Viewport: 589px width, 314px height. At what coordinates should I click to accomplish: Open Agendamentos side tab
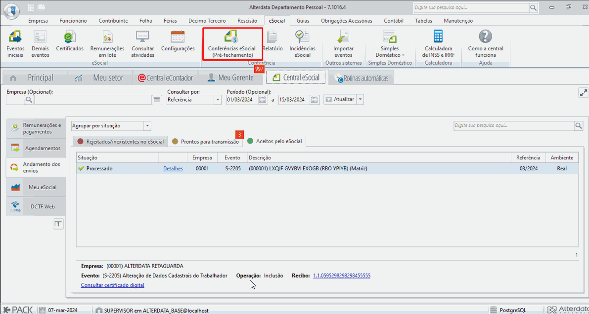point(36,148)
